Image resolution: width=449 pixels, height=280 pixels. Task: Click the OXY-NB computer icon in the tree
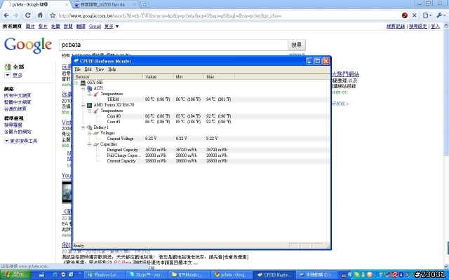click(83, 83)
